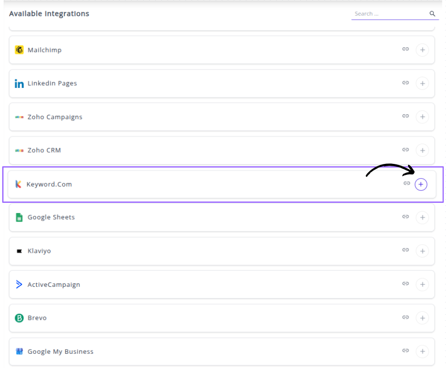Viewport: 447px width, 368px height.
Task: Add Zoho Campaigns using its plus button
Action: (422, 117)
